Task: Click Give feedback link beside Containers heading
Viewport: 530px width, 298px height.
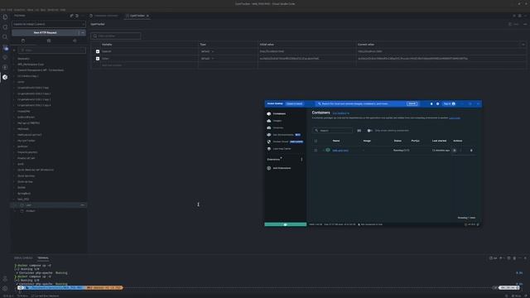Action: pos(341,113)
